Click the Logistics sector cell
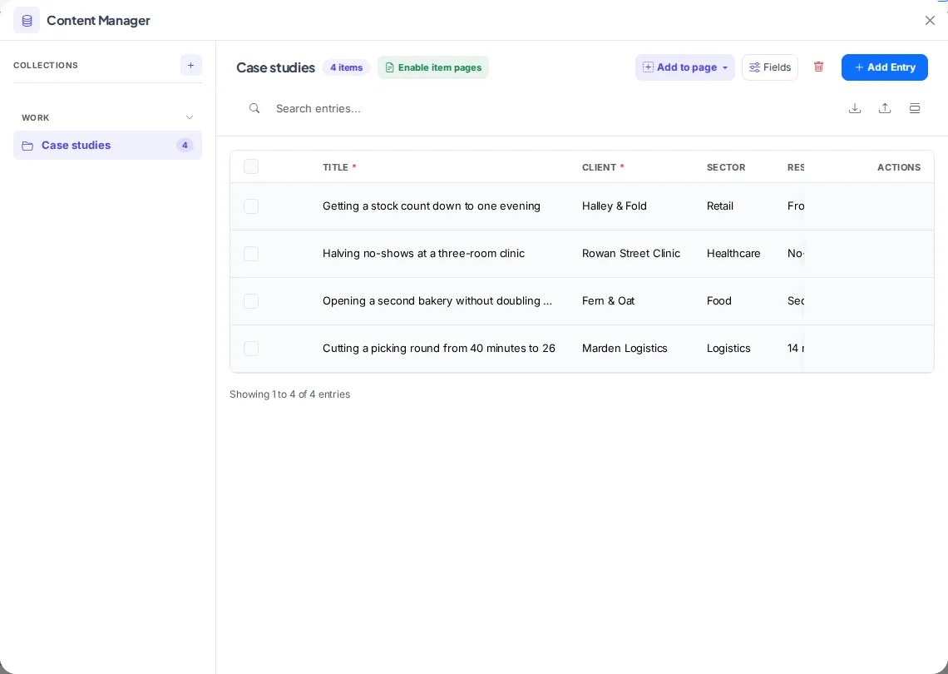948x674 pixels. point(728,348)
